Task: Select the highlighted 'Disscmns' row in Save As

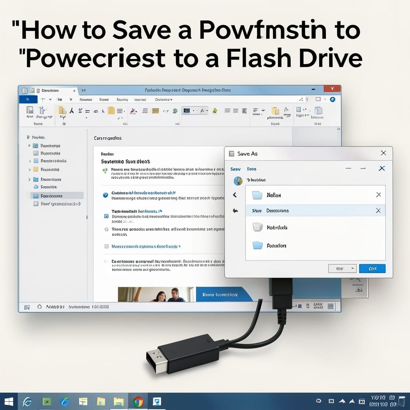Action: 315,211
